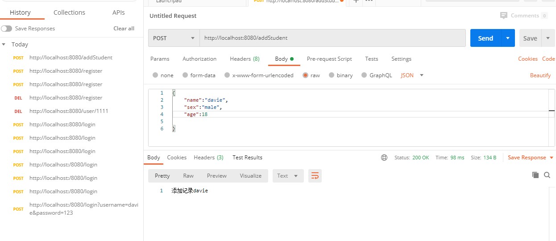This screenshot has height=241, width=556.
Task: Click the wrap lines icon in response toolbar
Action: [x=315, y=176]
